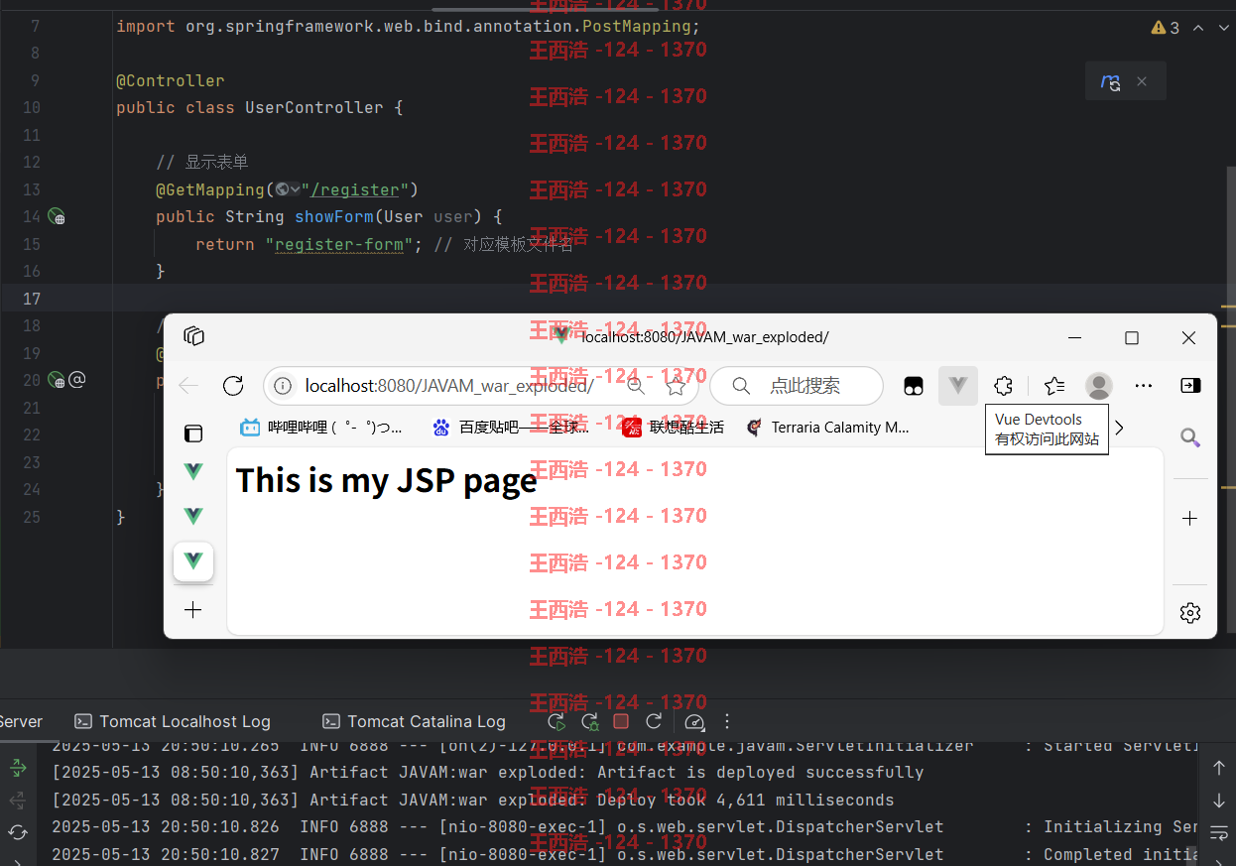Switch to the first Vue vertical tab
1236x866 pixels.
point(193,472)
